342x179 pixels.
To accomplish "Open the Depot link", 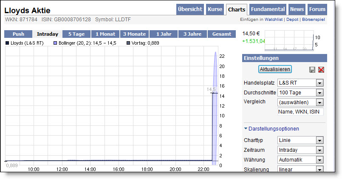I will click(292, 20).
